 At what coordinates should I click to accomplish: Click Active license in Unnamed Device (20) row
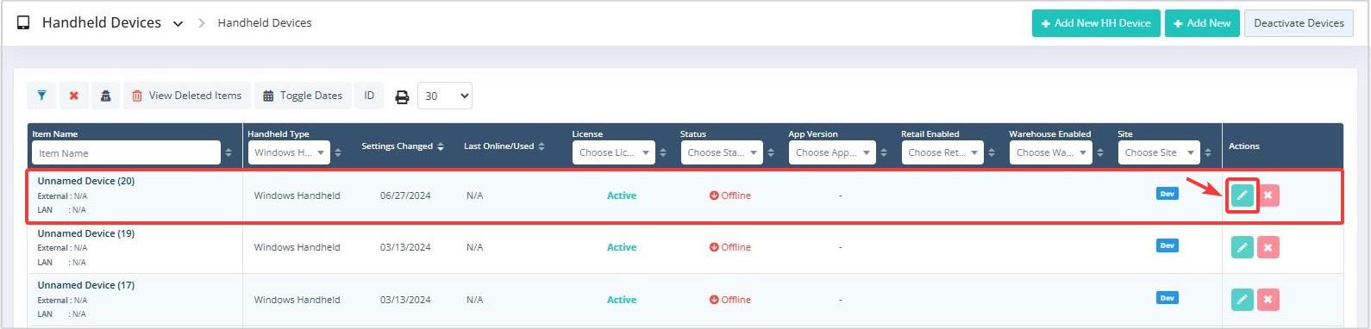[622, 196]
